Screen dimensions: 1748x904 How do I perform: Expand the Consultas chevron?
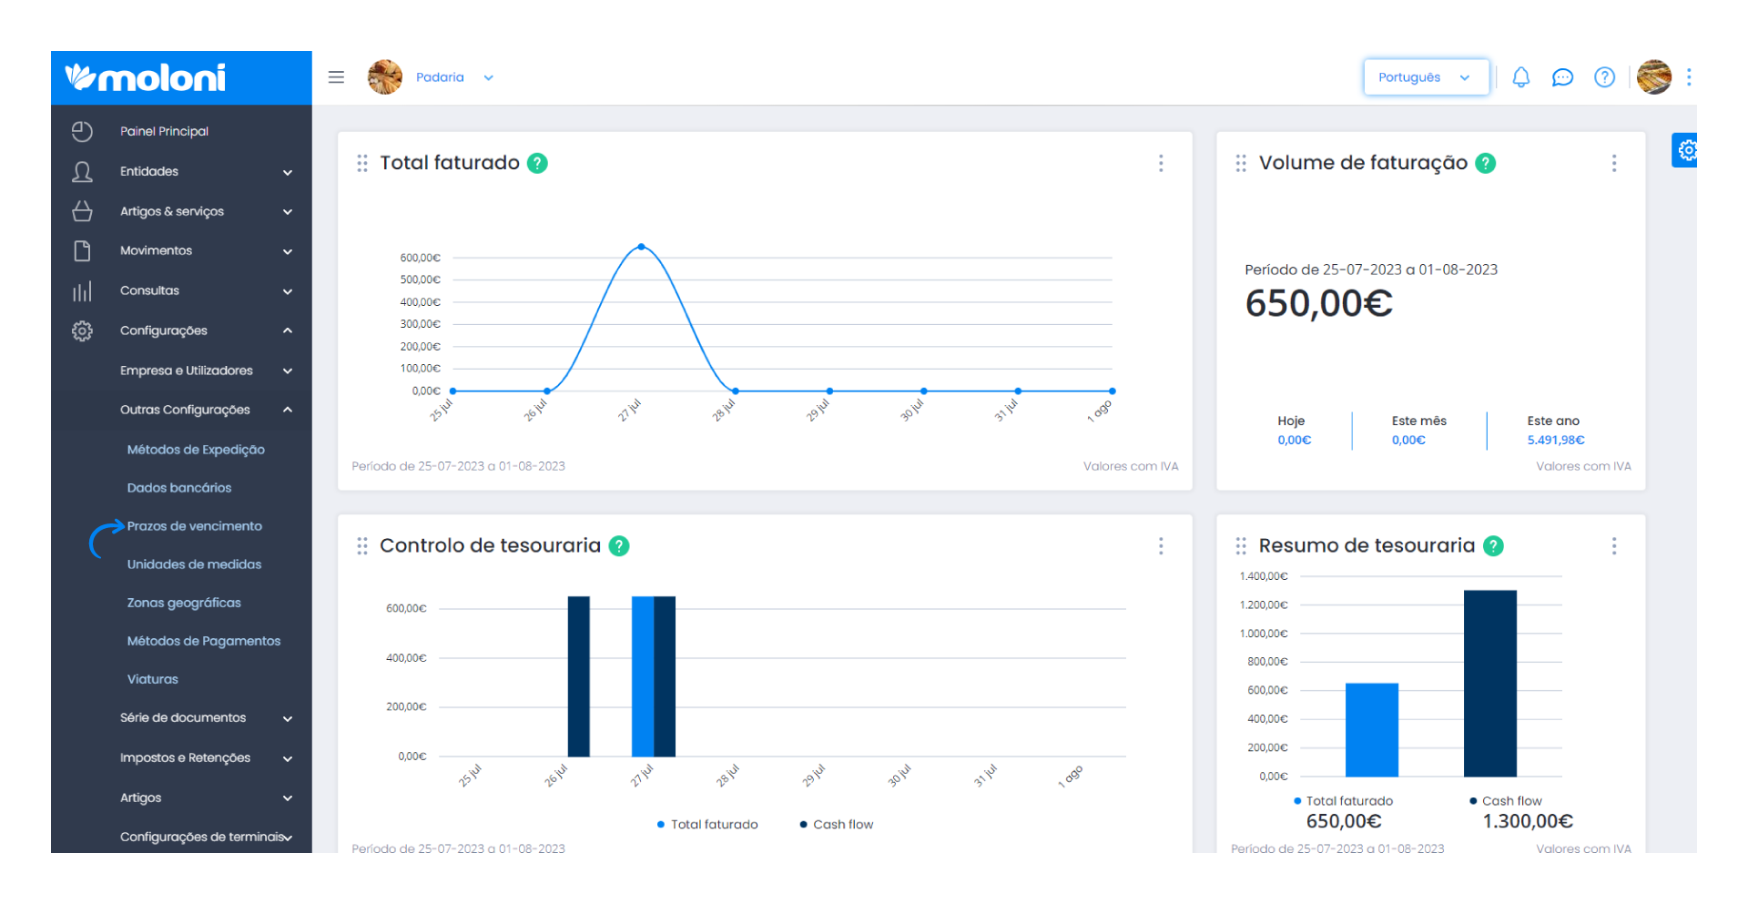(288, 292)
